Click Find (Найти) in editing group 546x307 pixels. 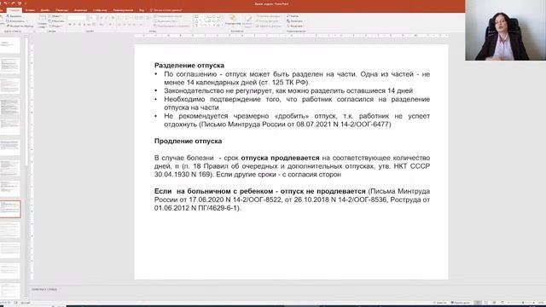tap(293, 16)
